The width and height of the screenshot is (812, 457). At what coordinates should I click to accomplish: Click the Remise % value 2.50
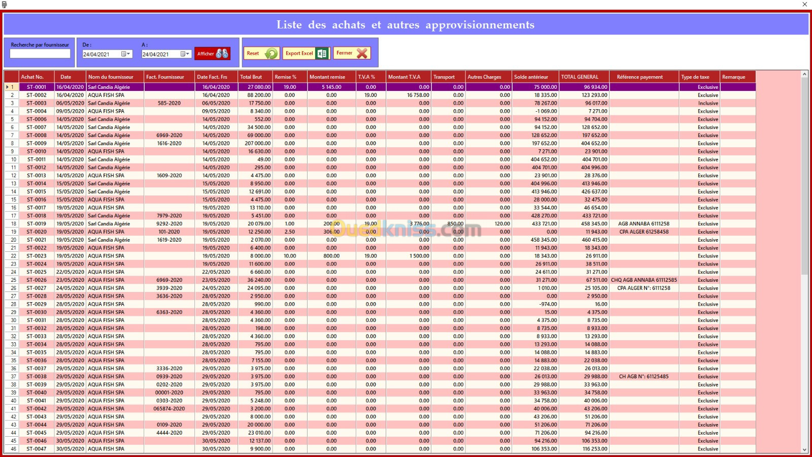tap(290, 232)
